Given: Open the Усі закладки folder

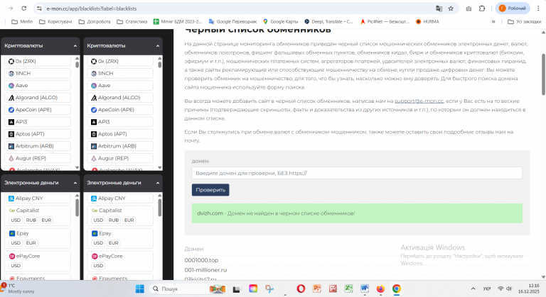Looking at the screenshot, I should coord(525,21).
